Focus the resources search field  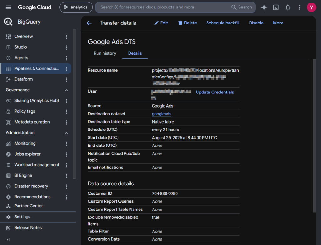(164, 7)
